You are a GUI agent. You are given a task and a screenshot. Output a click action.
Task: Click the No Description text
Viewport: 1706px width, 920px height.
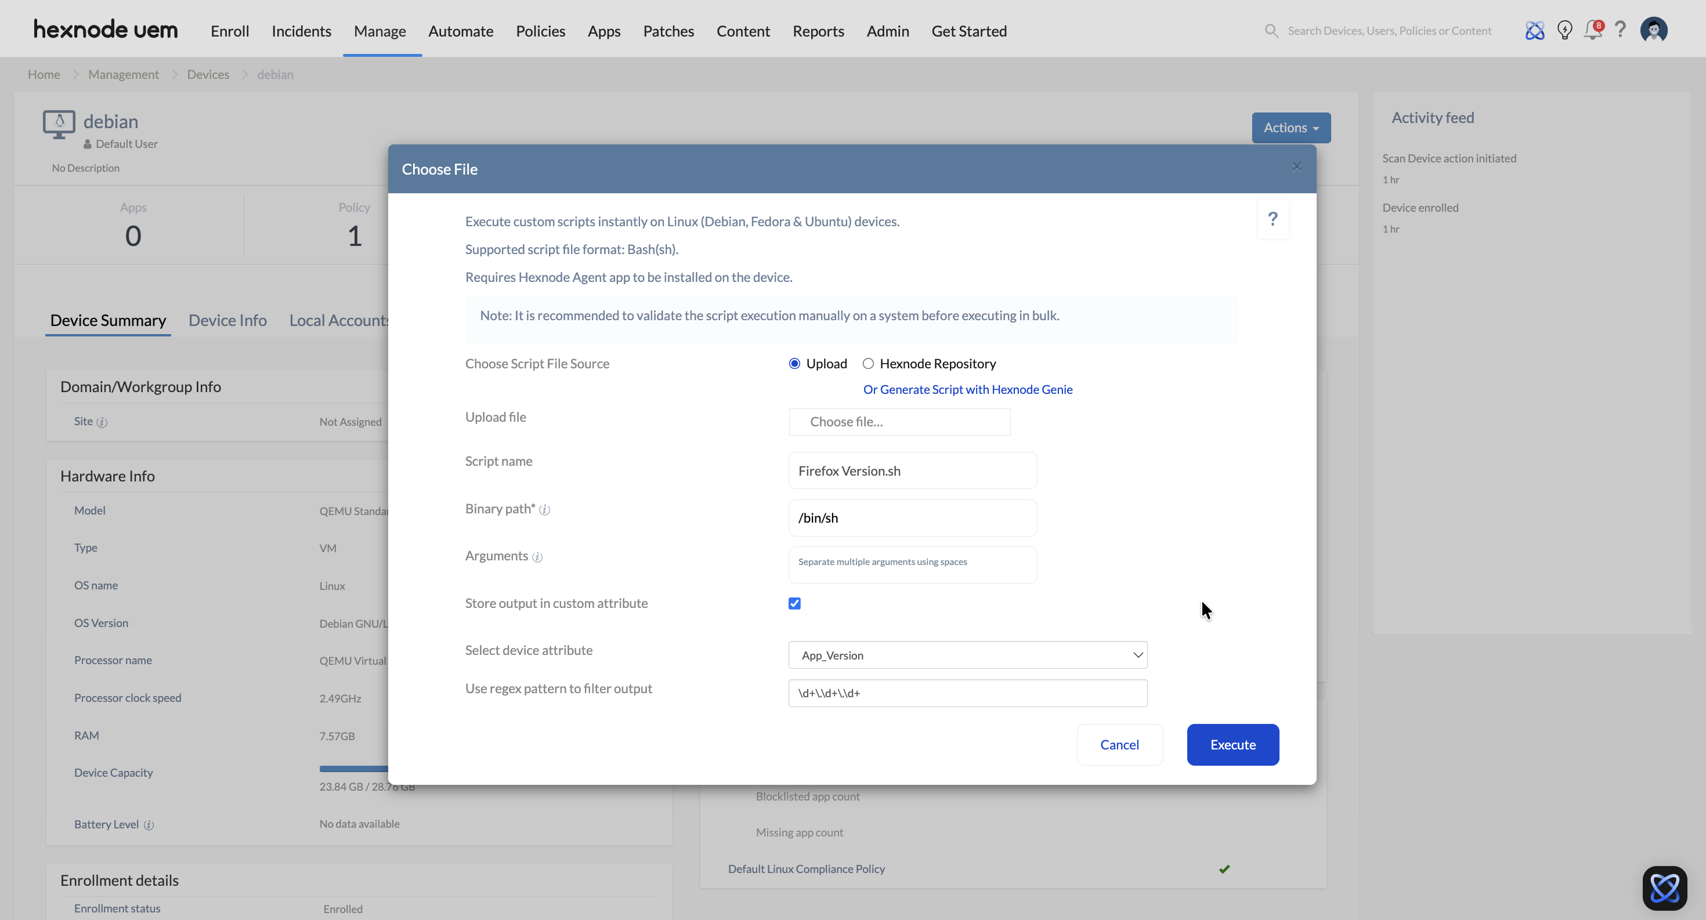pyautogui.click(x=85, y=168)
